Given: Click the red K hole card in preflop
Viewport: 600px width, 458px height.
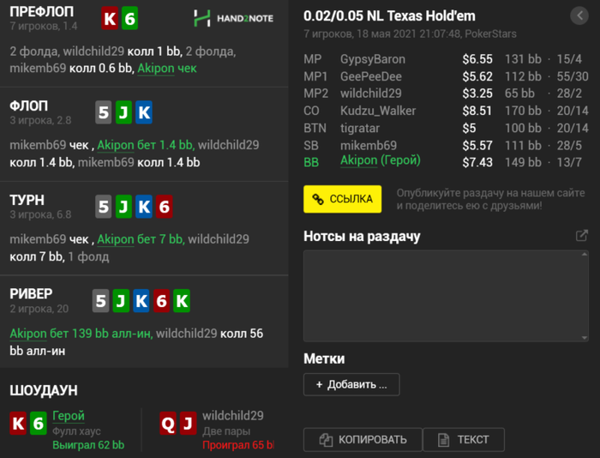Looking at the screenshot, I should (x=110, y=18).
